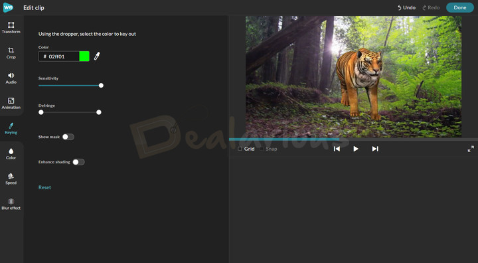Undo the last change
This screenshot has height=263, width=478.
tap(406, 7)
